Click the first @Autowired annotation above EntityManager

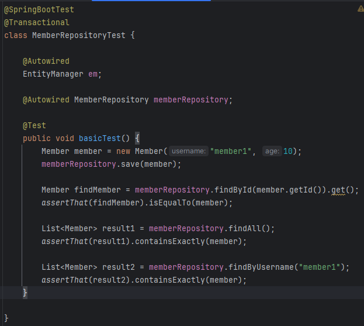pos(46,61)
